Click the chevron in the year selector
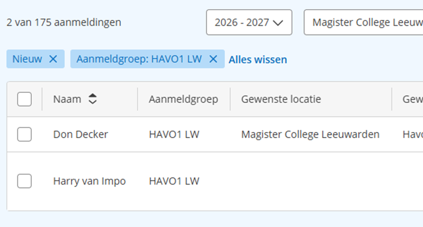The width and height of the screenshot is (423, 227). (278, 23)
